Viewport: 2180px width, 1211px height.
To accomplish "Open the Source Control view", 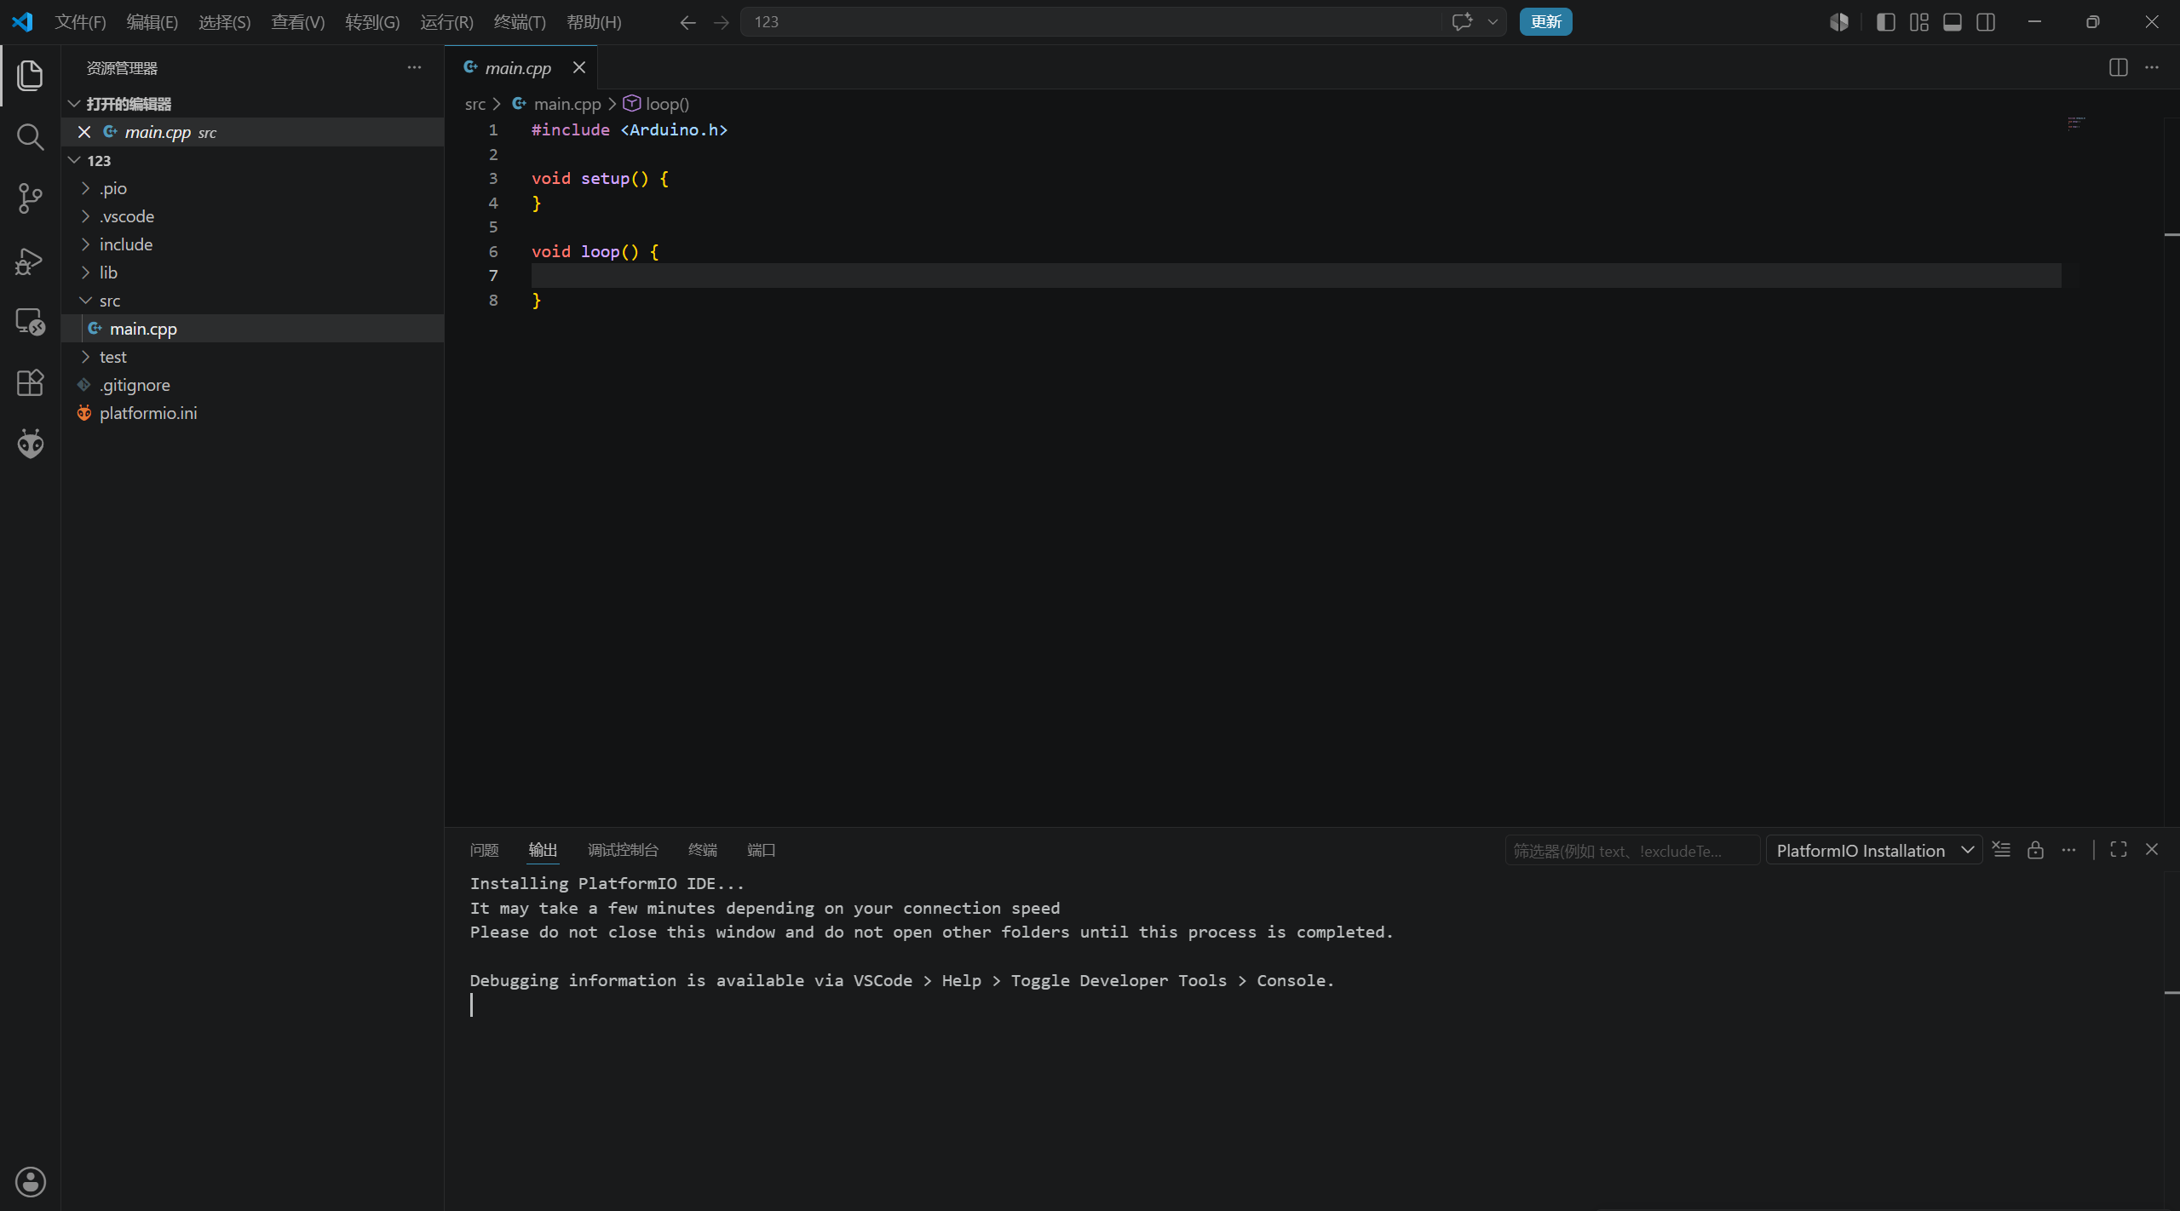I will [30, 198].
